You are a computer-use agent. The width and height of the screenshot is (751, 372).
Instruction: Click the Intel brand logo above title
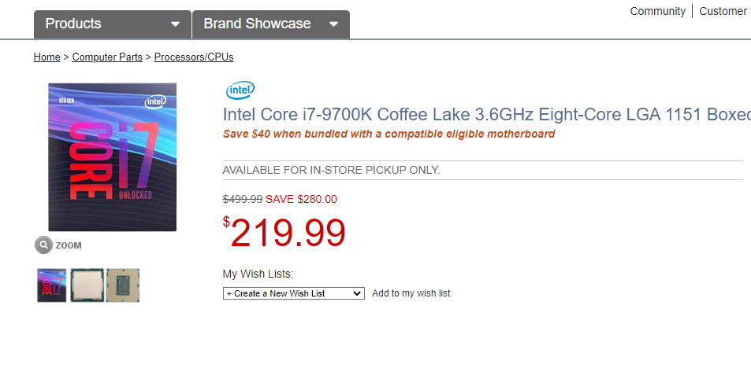(x=240, y=91)
